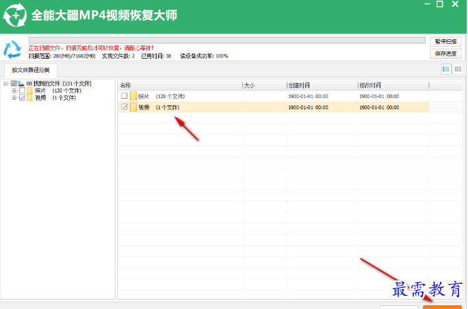Image resolution: width=468 pixels, height=309 pixels.
Task: Click the red 正在扫描文件 status message
Action: coord(91,48)
